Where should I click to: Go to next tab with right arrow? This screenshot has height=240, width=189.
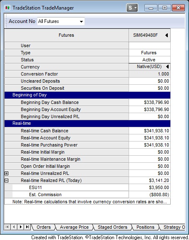[x=21, y=227]
